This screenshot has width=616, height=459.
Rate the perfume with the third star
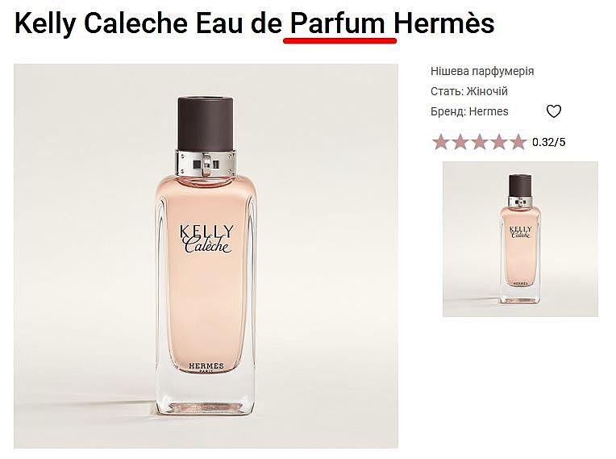[480, 142]
